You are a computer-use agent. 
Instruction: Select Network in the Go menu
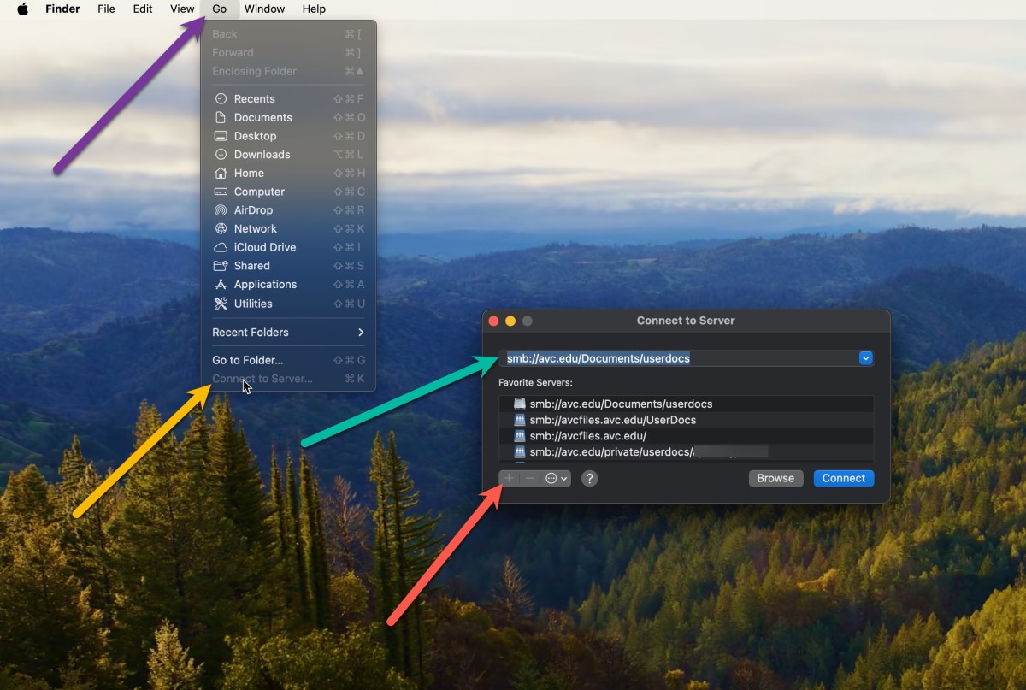pyautogui.click(x=255, y=229)
